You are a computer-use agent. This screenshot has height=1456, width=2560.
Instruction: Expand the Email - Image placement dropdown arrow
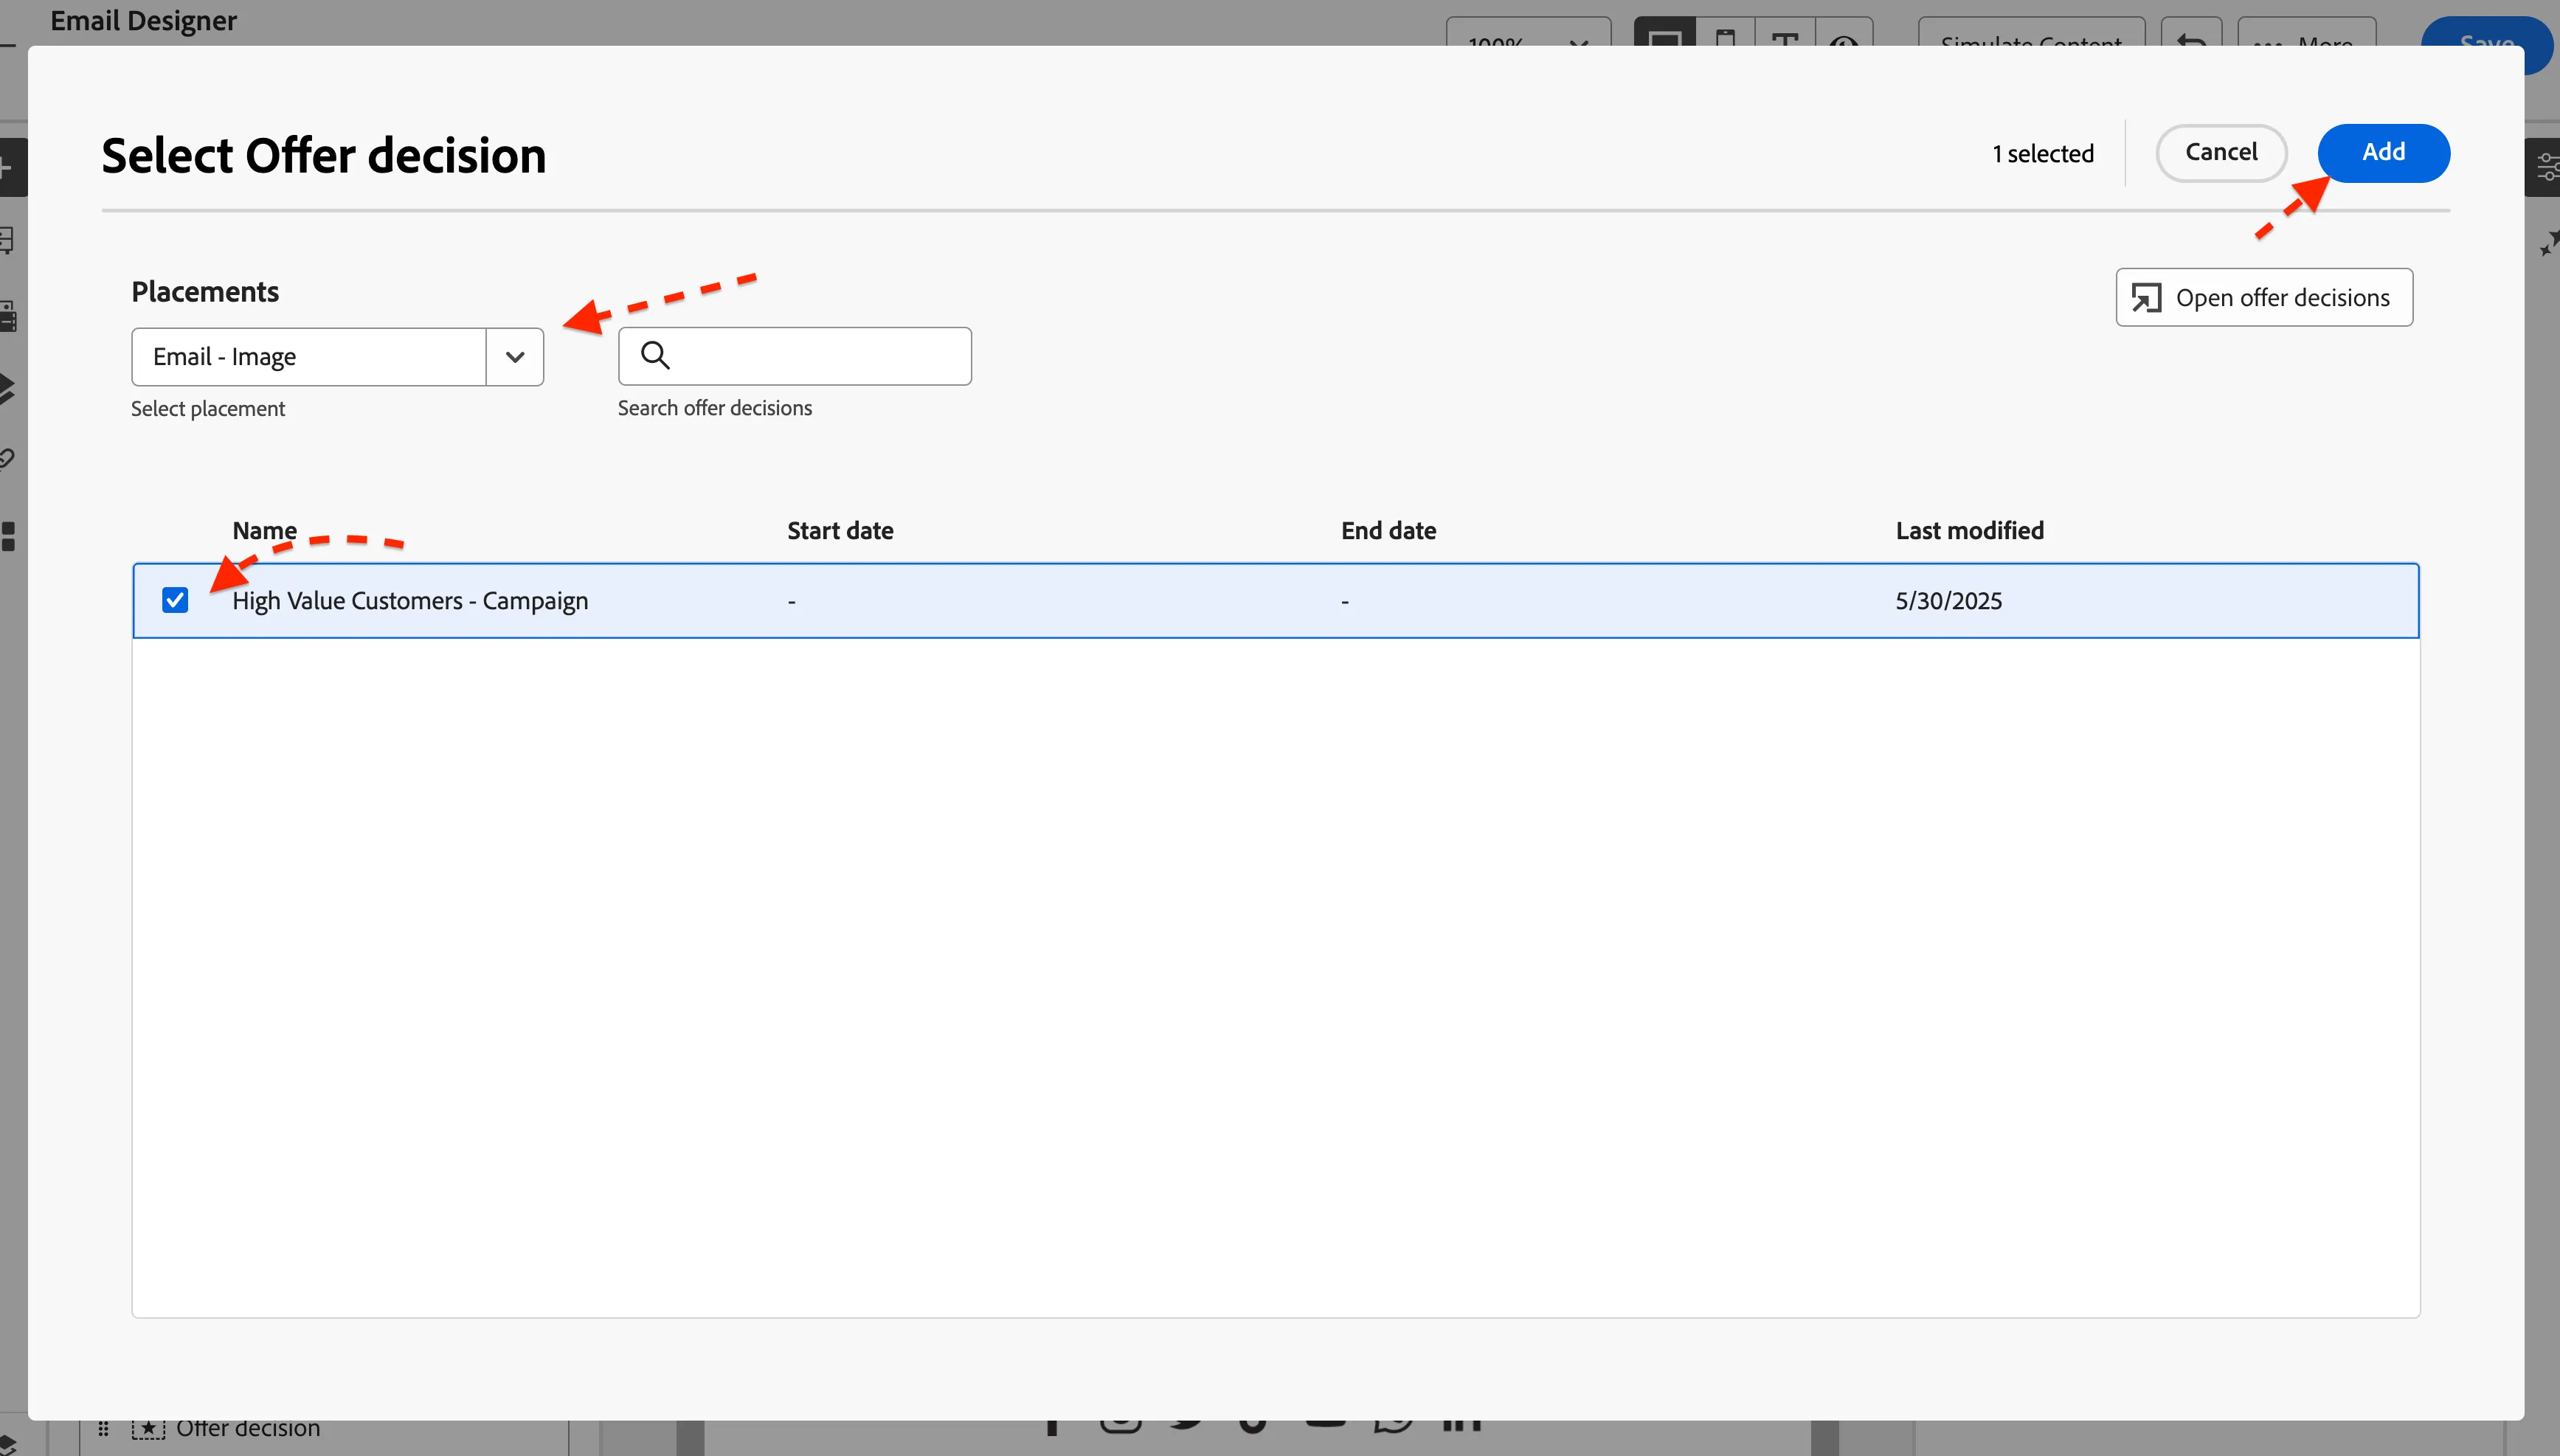(x=515, y=357)
